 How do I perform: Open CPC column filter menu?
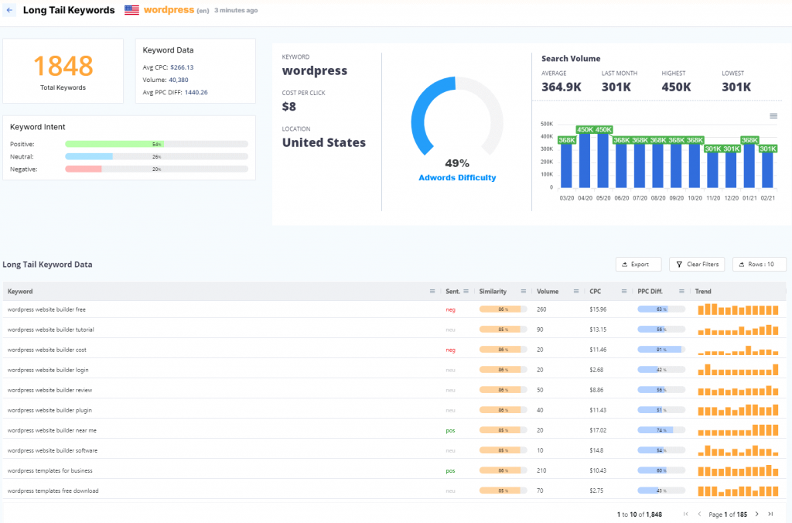pos(624,292)
